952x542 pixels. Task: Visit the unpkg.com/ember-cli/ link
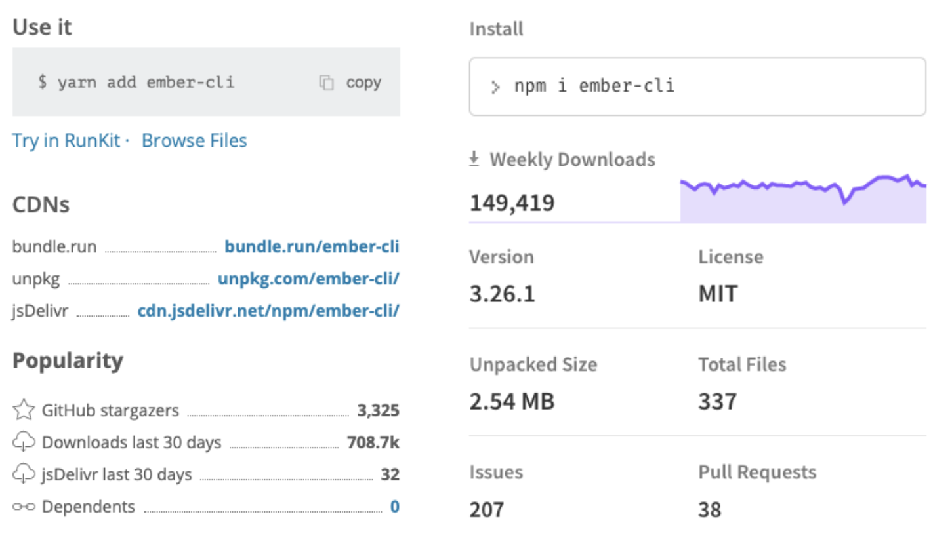tap(308, 279)
